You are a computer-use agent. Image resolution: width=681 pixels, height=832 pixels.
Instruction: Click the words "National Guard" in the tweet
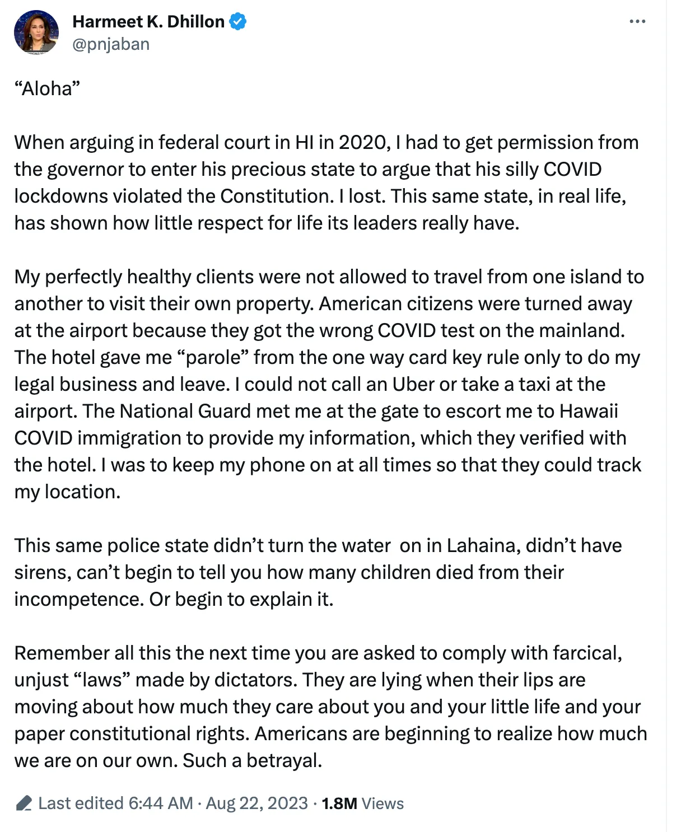point(185,411)
